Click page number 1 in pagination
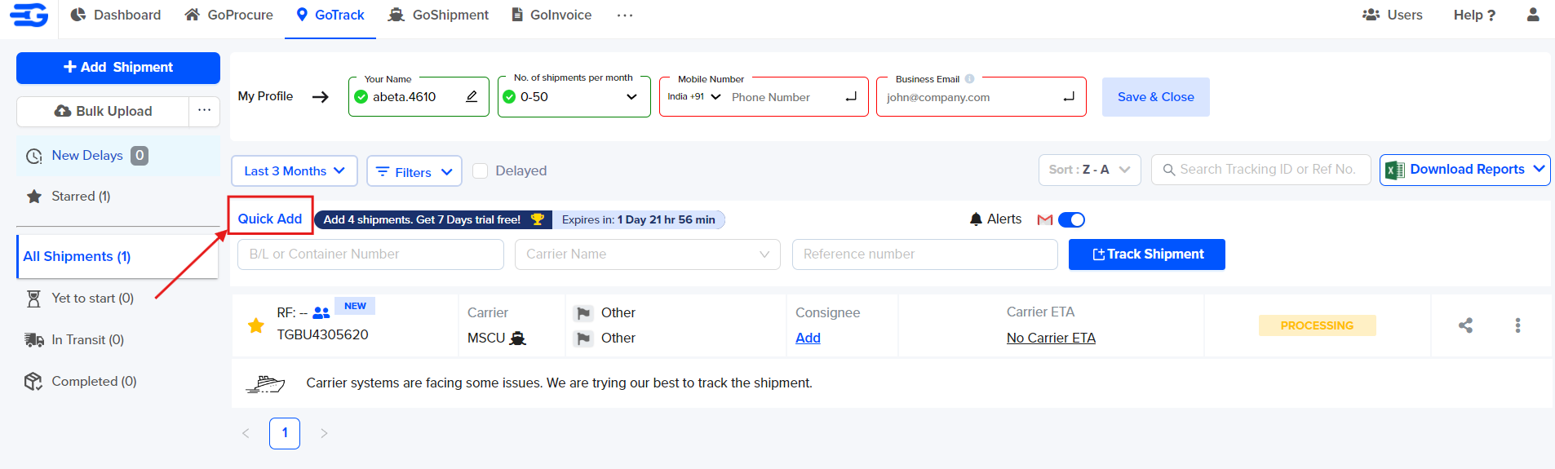 tap(285, 433)
